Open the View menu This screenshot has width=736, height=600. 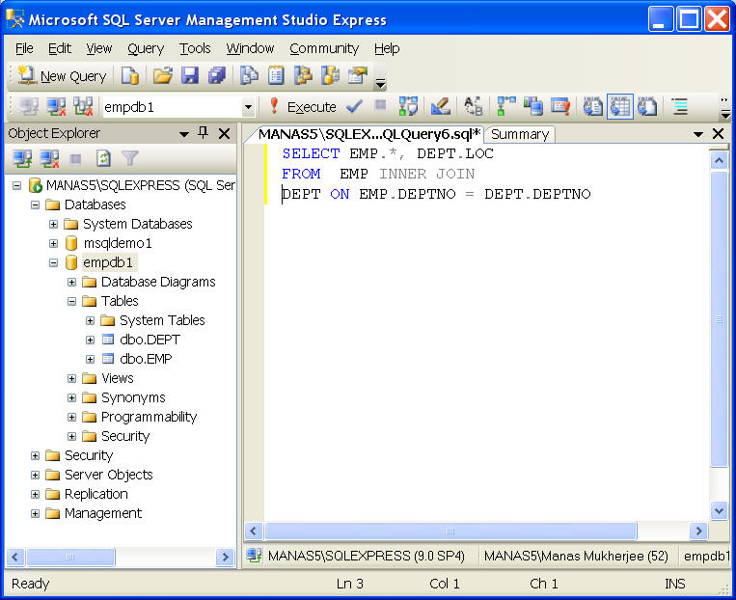(98, 48)
